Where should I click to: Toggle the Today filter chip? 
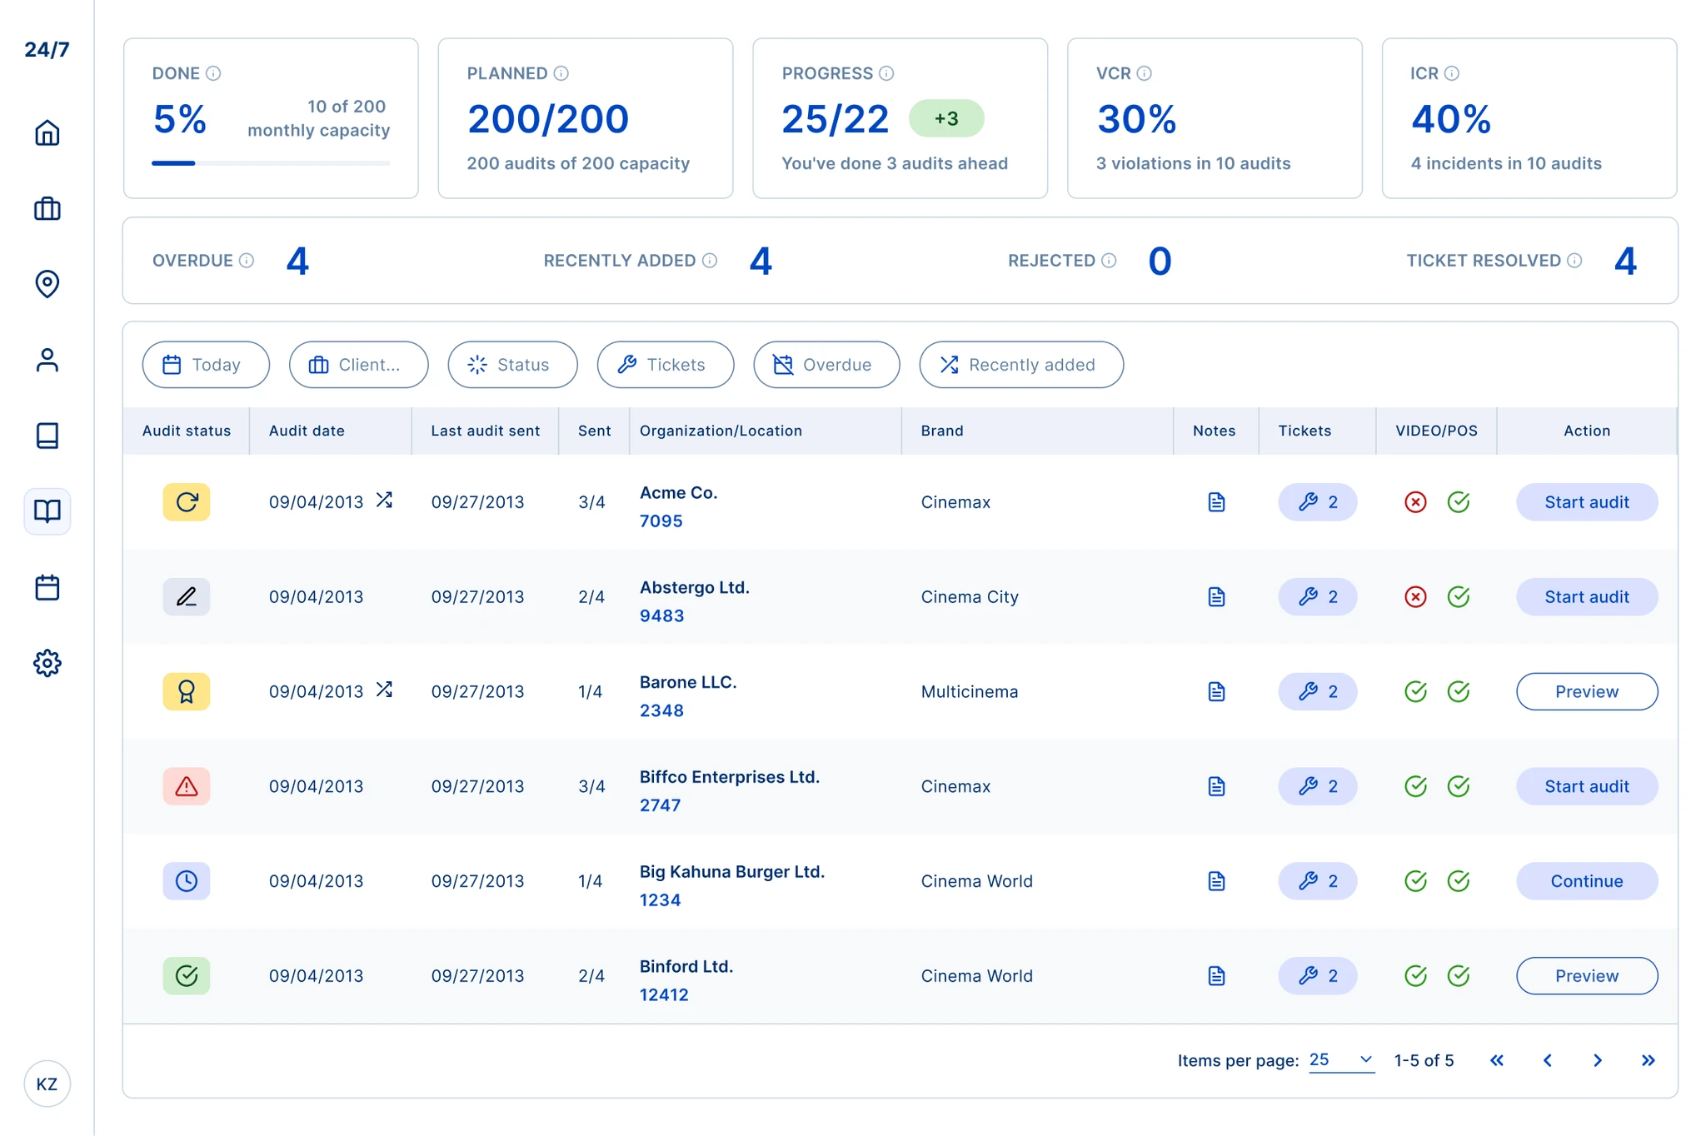206,365
